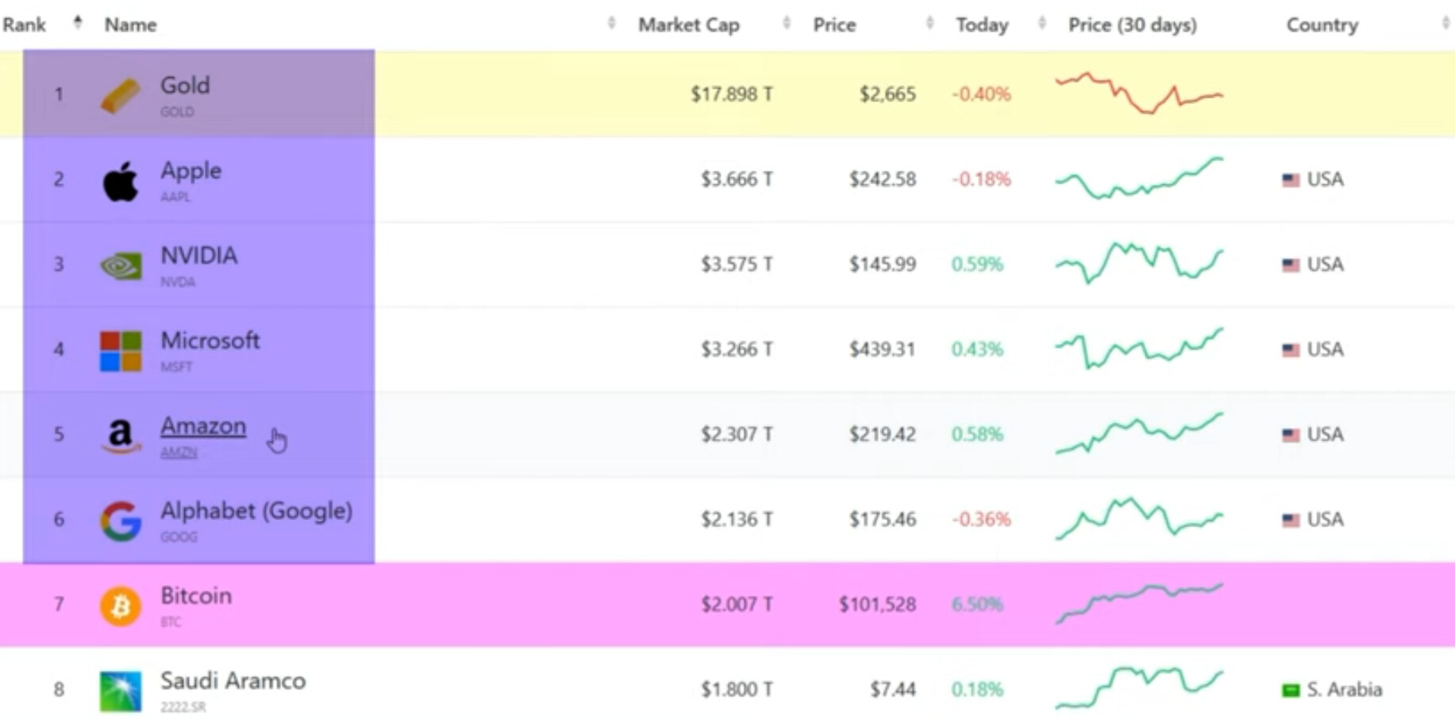Open the Apple company link
This screenshot has height=724, width=1455.
[191, 171]
